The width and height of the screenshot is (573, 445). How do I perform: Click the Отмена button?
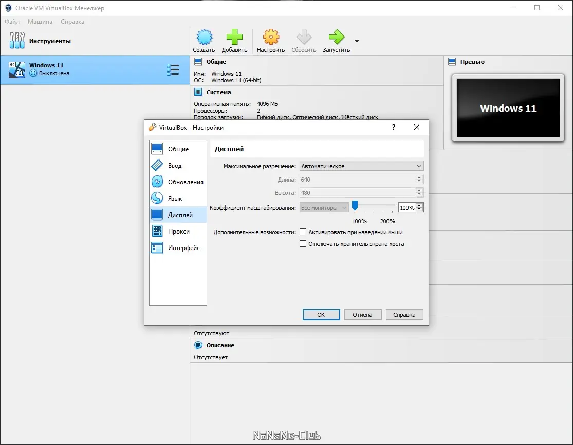point(362,315)
